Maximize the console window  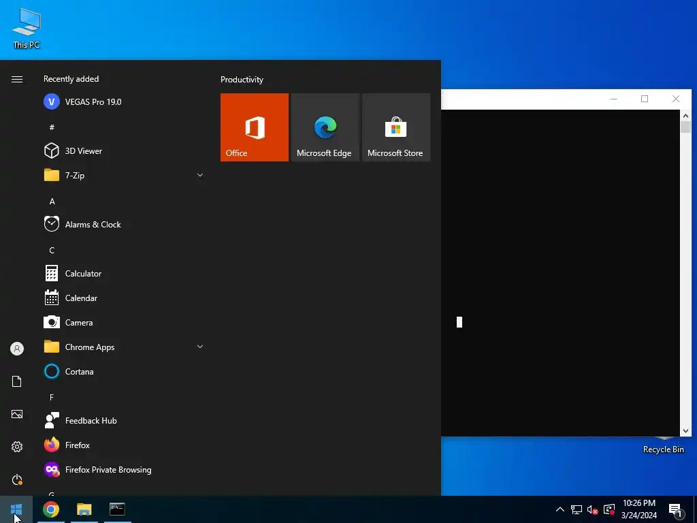[645, 99]
